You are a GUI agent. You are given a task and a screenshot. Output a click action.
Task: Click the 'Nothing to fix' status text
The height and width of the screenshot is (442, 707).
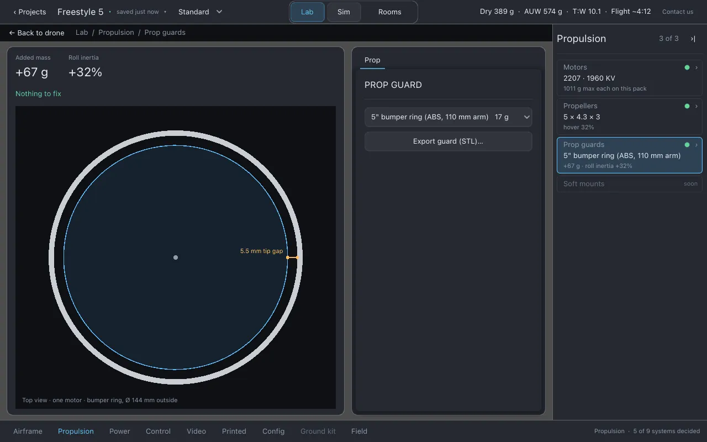tap(38, 94)
